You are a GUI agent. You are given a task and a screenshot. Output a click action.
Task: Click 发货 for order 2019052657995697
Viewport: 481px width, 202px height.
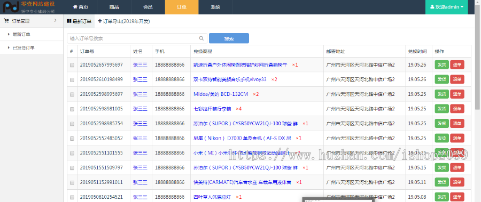click(x=442, y=64)
